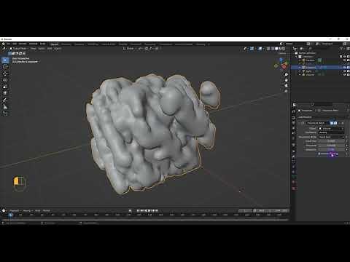Hide the Camera object in outliner

(x=344, y=60)
